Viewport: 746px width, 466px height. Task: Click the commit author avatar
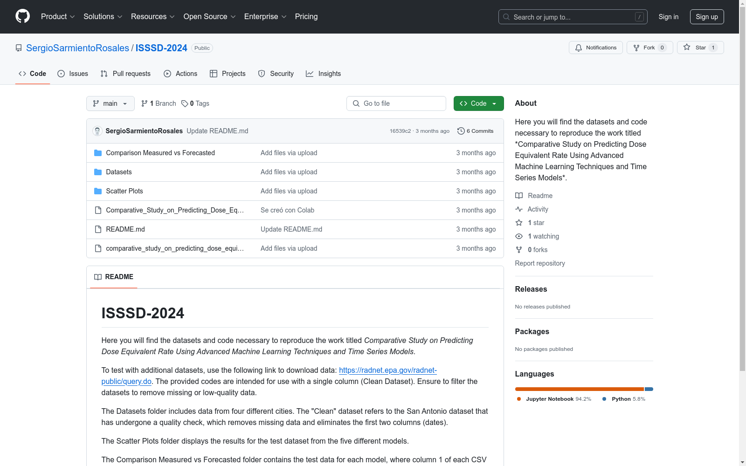pyautogui.click(x=97, y=131)
